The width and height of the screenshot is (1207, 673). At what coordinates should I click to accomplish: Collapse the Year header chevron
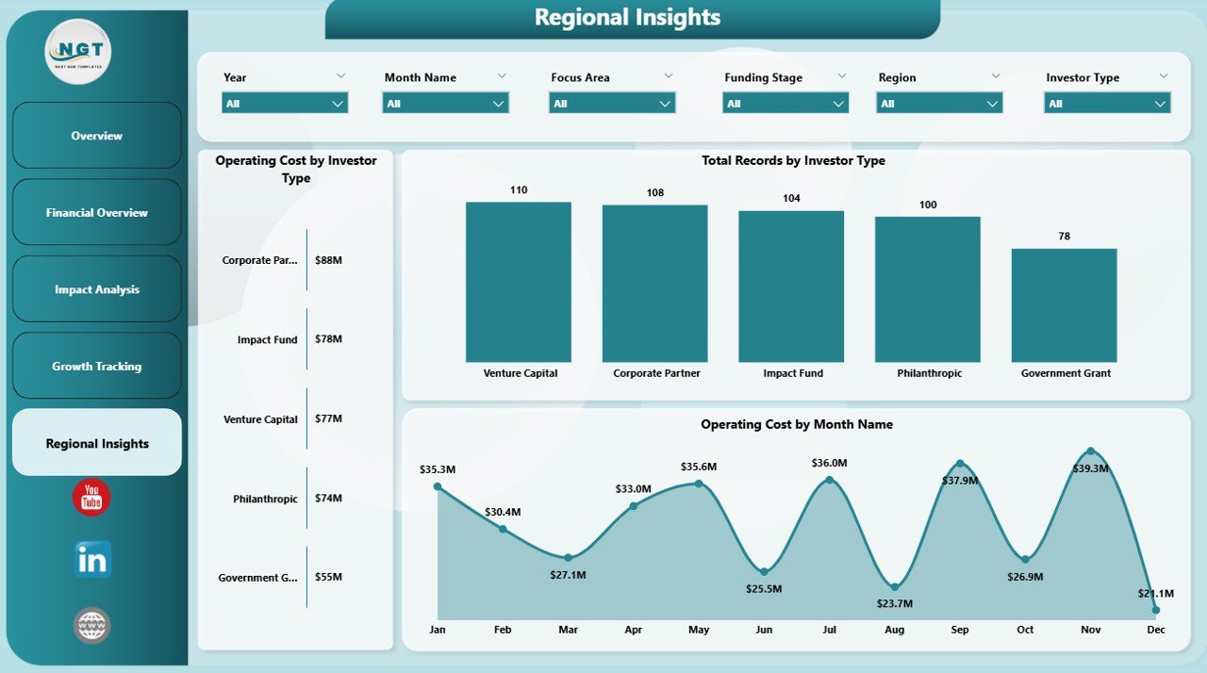(341, 75)
